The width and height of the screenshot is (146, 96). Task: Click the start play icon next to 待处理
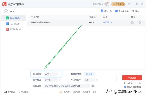[x=111, y=22]
